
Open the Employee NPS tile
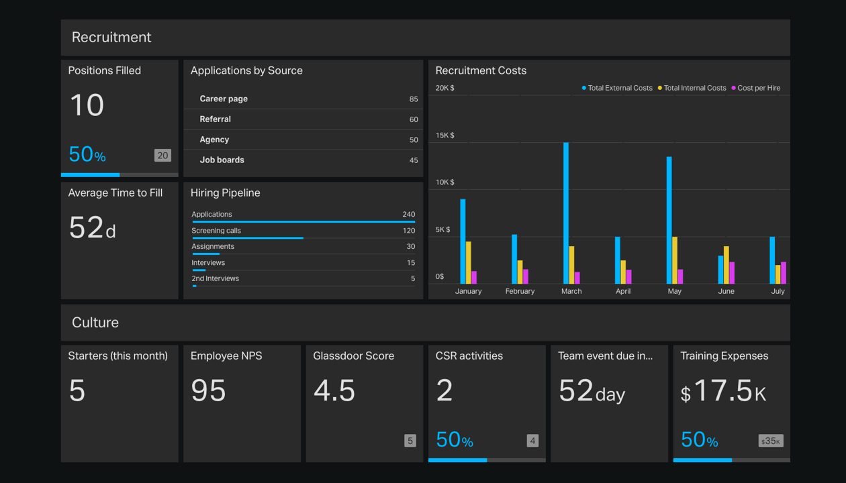(242, 402)
